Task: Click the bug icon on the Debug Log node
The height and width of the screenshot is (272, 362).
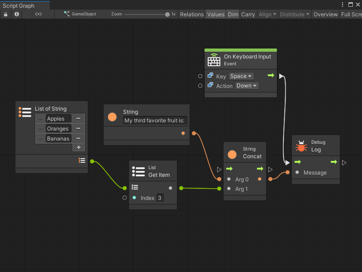Action: (x=302, y=146)
